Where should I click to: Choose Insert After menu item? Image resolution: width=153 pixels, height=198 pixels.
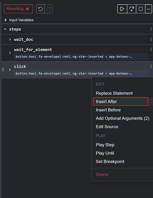pyautogui.click(x=121, y=101)
